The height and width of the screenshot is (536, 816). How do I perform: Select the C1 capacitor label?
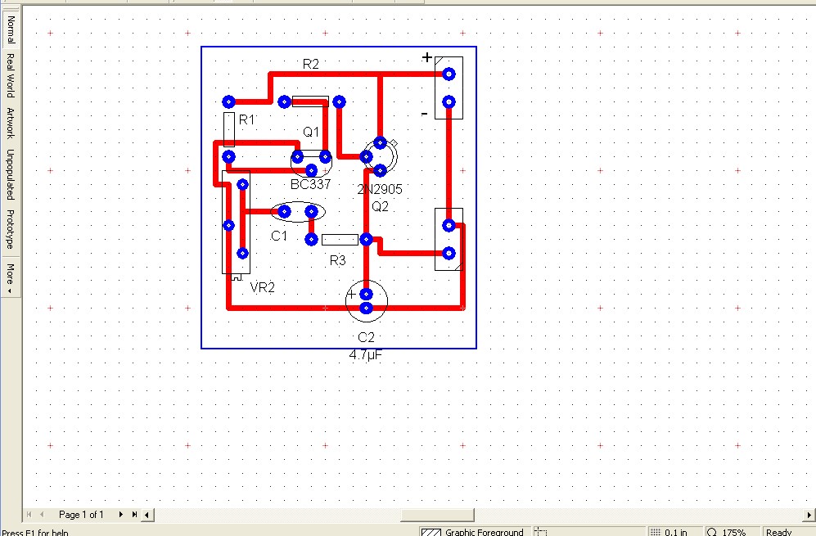coord(279,236)
